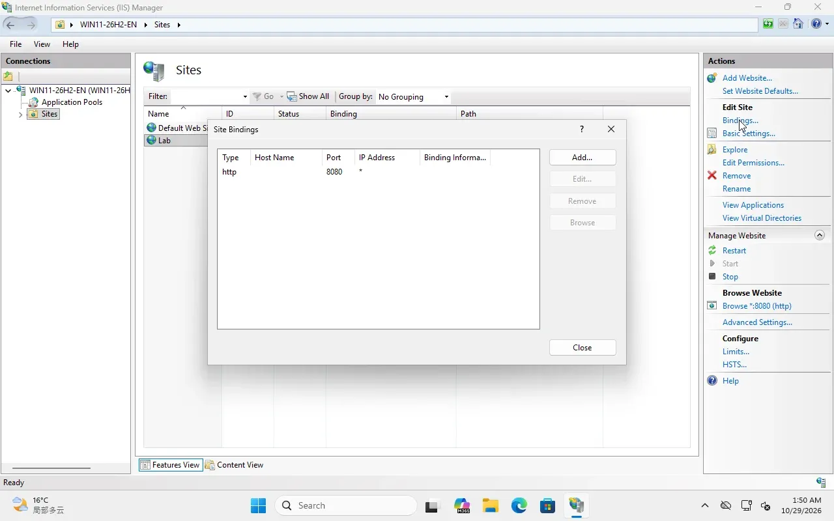Switch to Content View tab
The height and width of the screenshot is (521, 834).
point(235,465)
